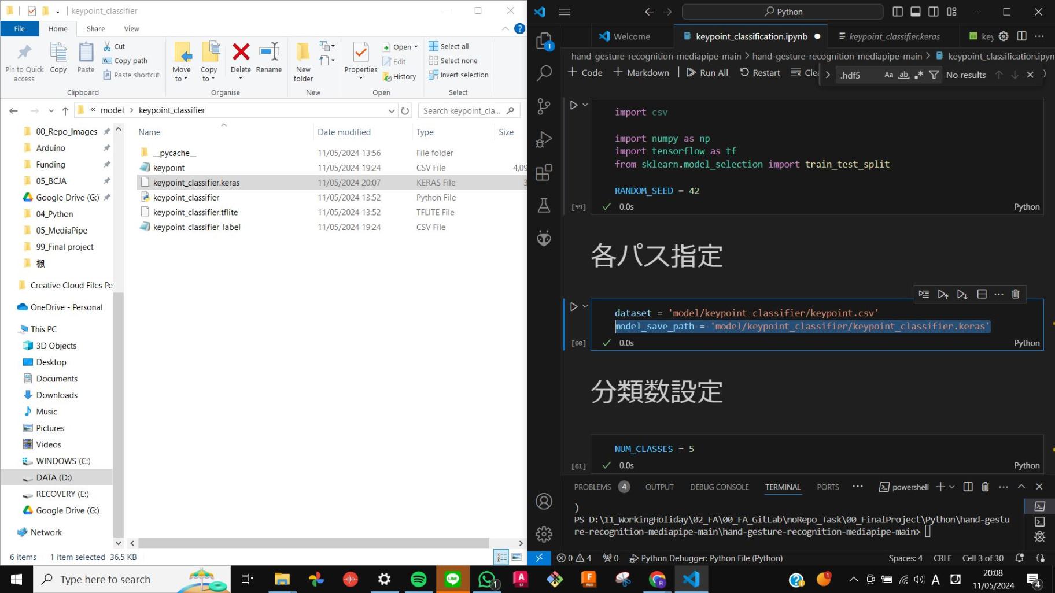Open the Run and Debug view
The image size is (1055, 593).
pyautogui.click(x=544, y=139)
